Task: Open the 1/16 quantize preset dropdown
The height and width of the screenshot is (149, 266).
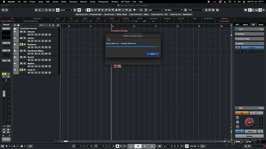Action: [195, 10]
